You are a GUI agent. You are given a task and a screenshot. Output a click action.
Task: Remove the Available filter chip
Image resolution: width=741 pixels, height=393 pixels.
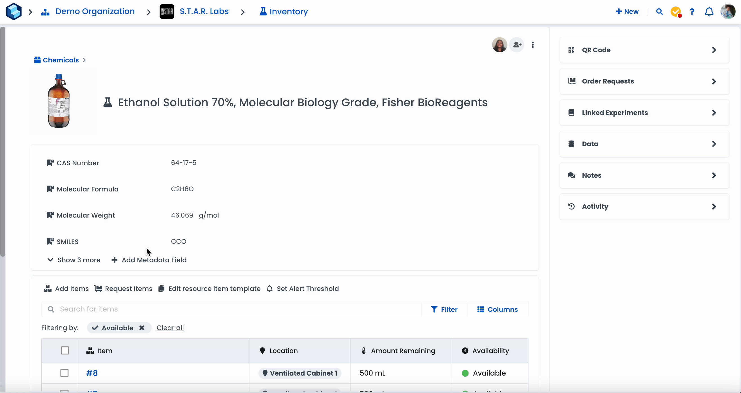point(142,328)
